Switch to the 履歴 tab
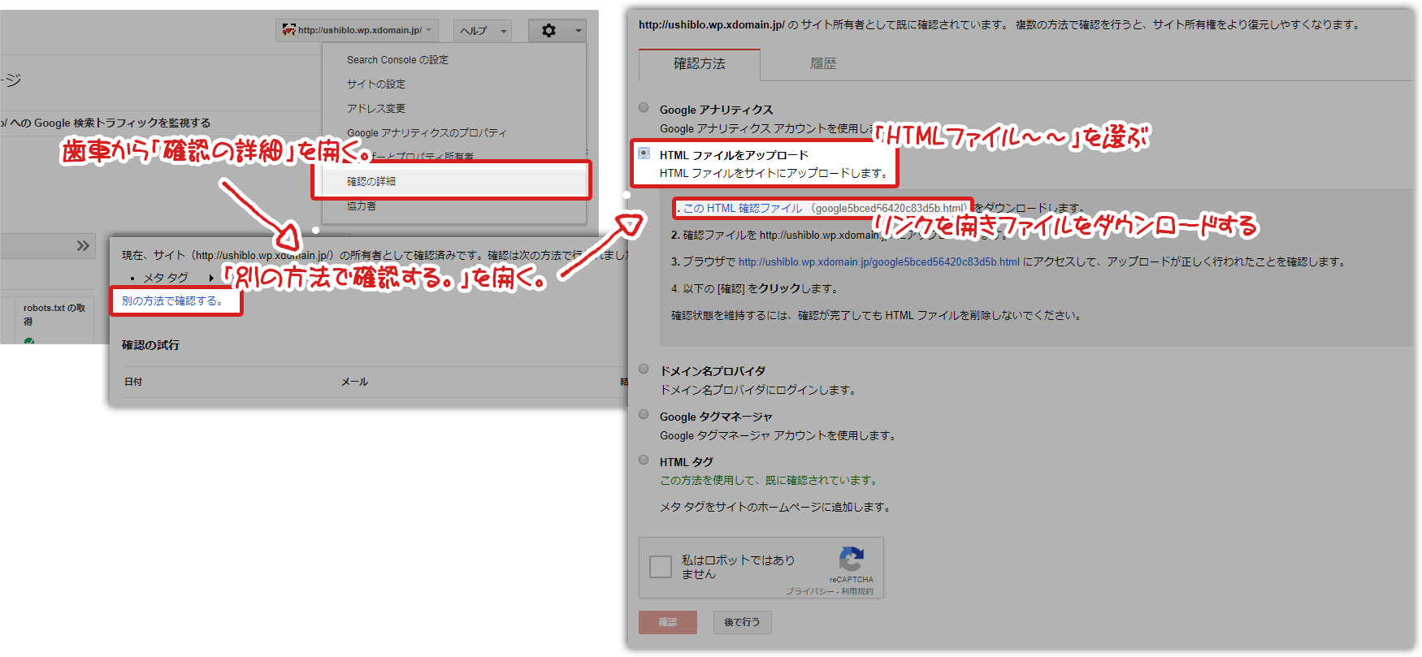The height and width of the screenshot is (657, 1422). (x=822, y=64)
